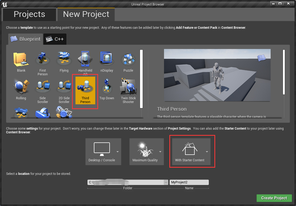
Task: Click the Unreal Engine logo icon
Action: tap(5, 4)
